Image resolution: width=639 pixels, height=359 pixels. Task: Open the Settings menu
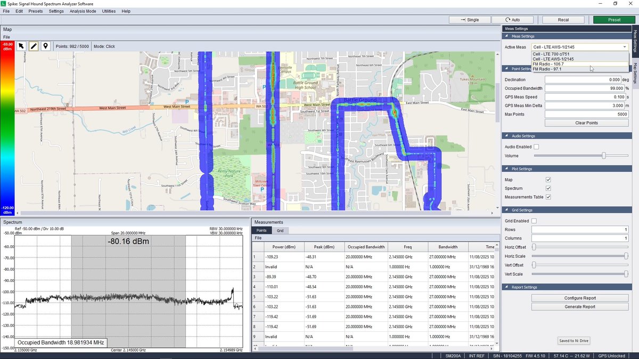point(56,11)
